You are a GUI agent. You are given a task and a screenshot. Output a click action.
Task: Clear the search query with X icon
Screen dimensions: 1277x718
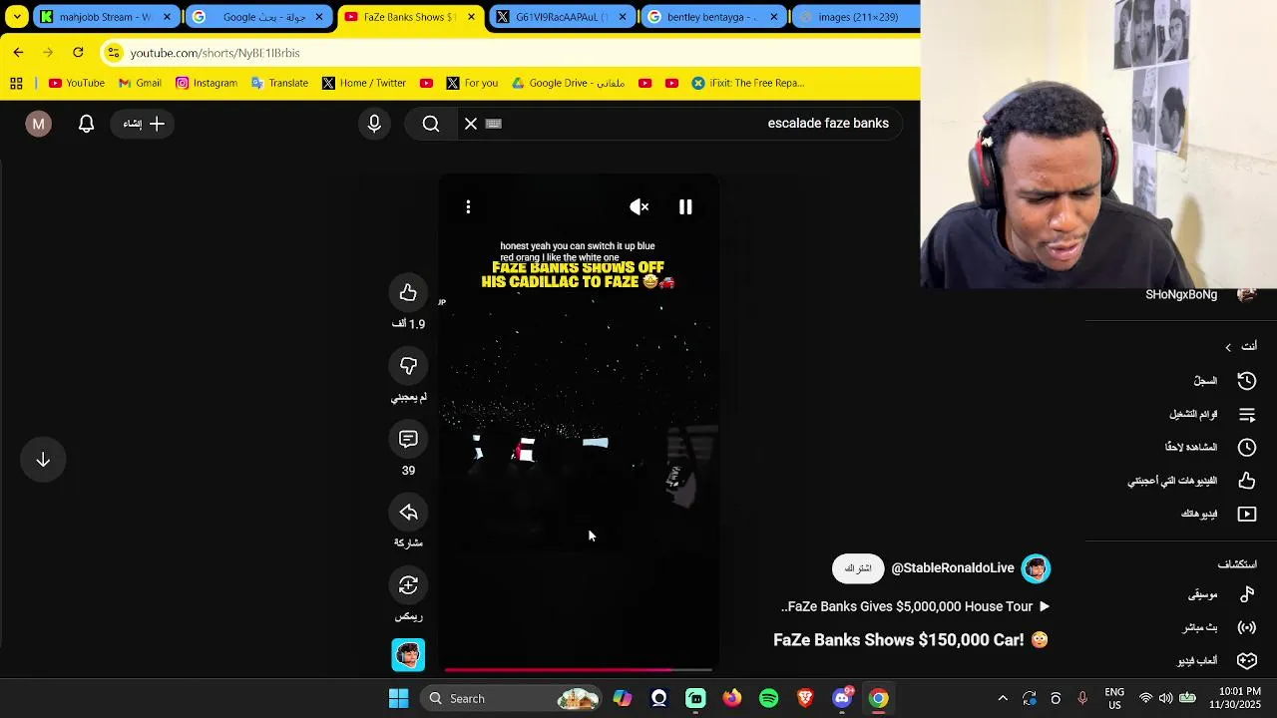471,124
